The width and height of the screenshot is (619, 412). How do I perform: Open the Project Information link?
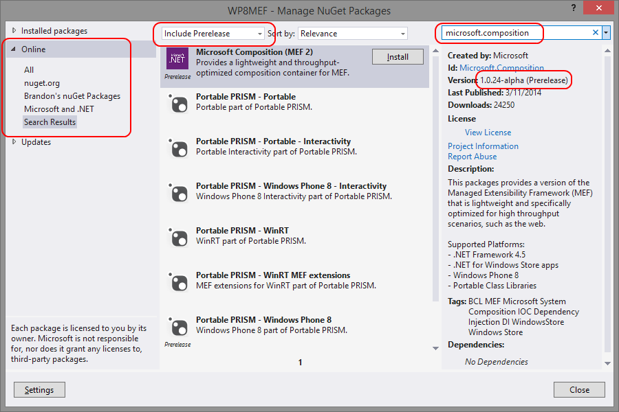483,146
